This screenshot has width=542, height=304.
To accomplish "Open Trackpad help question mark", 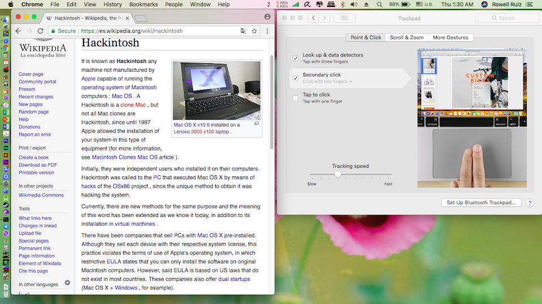I will click(x=530, y=203).
